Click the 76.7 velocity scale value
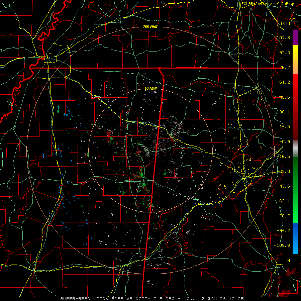The height and width of the screenshot is (301, 301). (285, 67)
